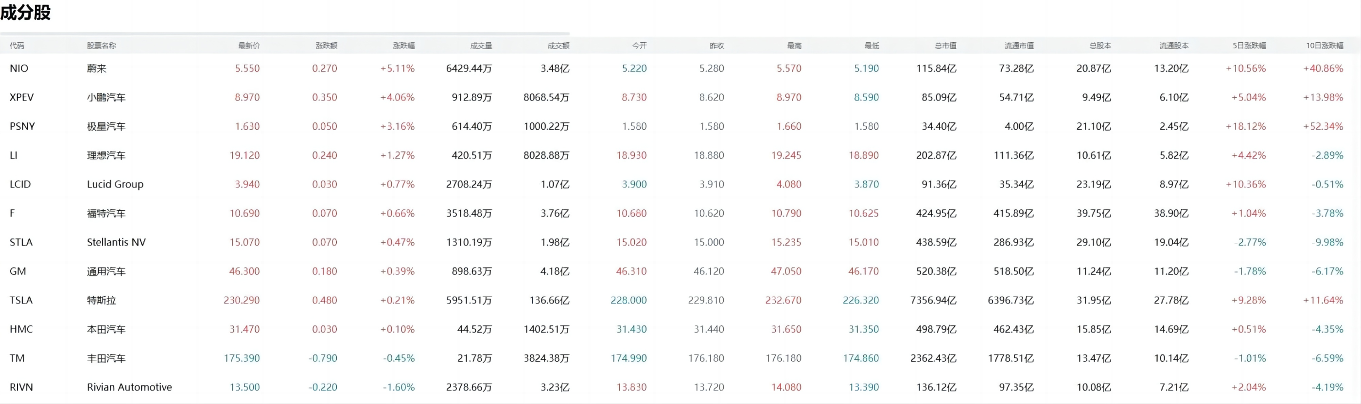Open Lucid Group stock name
1361x404 pixels.
click(115, 185)
